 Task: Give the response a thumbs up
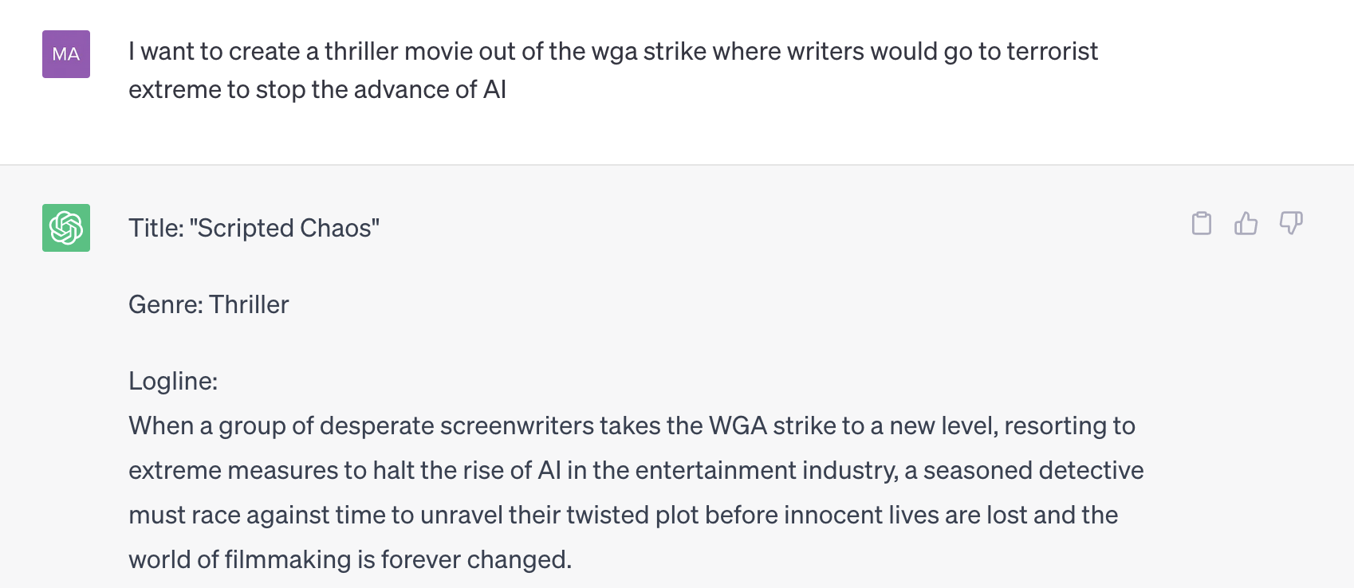click(x=1246, y=223)
